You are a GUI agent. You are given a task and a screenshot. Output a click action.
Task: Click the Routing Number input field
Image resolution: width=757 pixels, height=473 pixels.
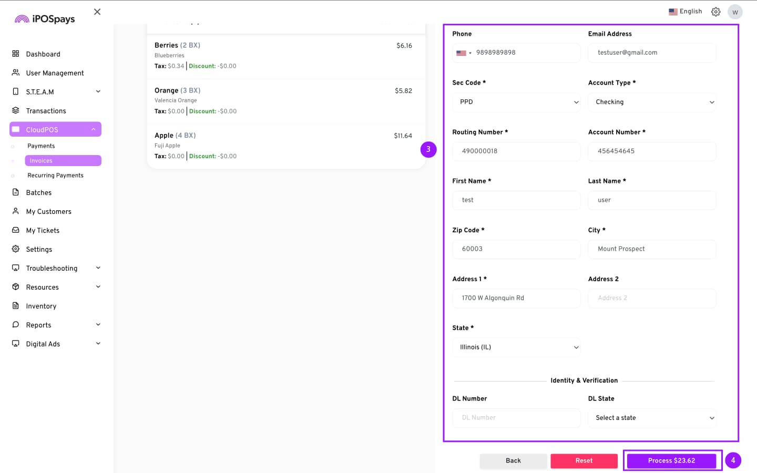pyautogui.click(x=516, y=151)
